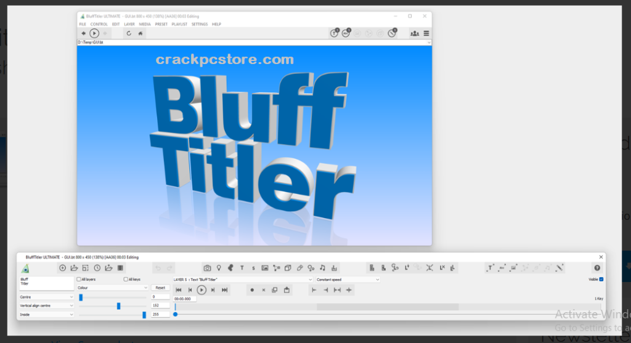This screenshot has height=343, width=631.
Task: Open help with the question mark icon
Action: click(x=596, y=268)
